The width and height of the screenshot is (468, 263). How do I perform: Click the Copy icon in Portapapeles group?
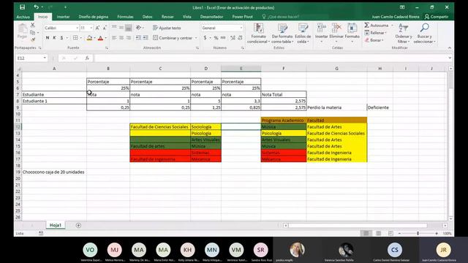click(x=33, y=32)
